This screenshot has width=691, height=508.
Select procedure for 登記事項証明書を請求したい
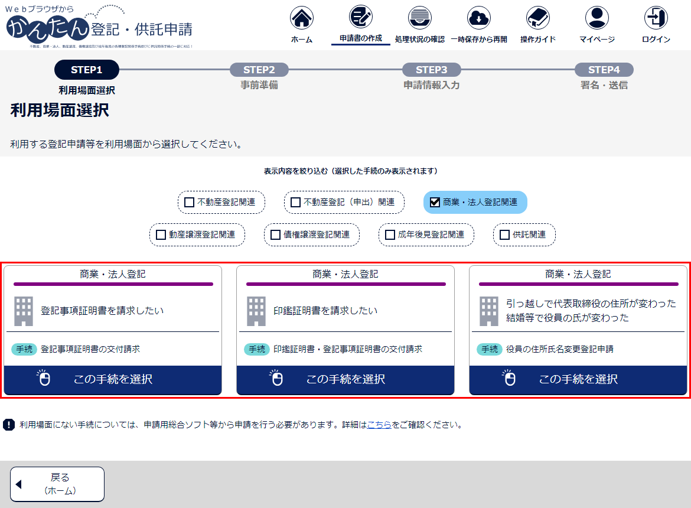(113, 379)
